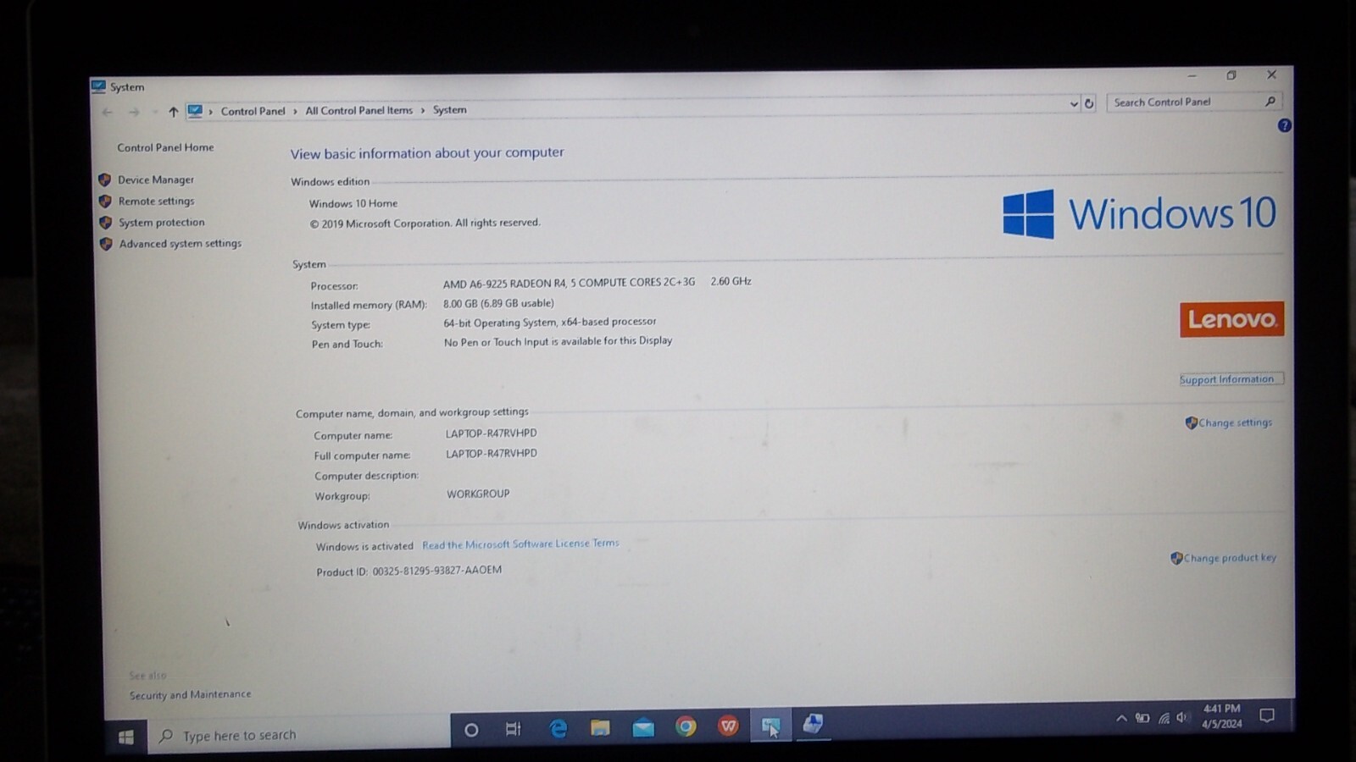Select Control Panel breadcrumb
The image size is (1356, 762).
(253, 111)
